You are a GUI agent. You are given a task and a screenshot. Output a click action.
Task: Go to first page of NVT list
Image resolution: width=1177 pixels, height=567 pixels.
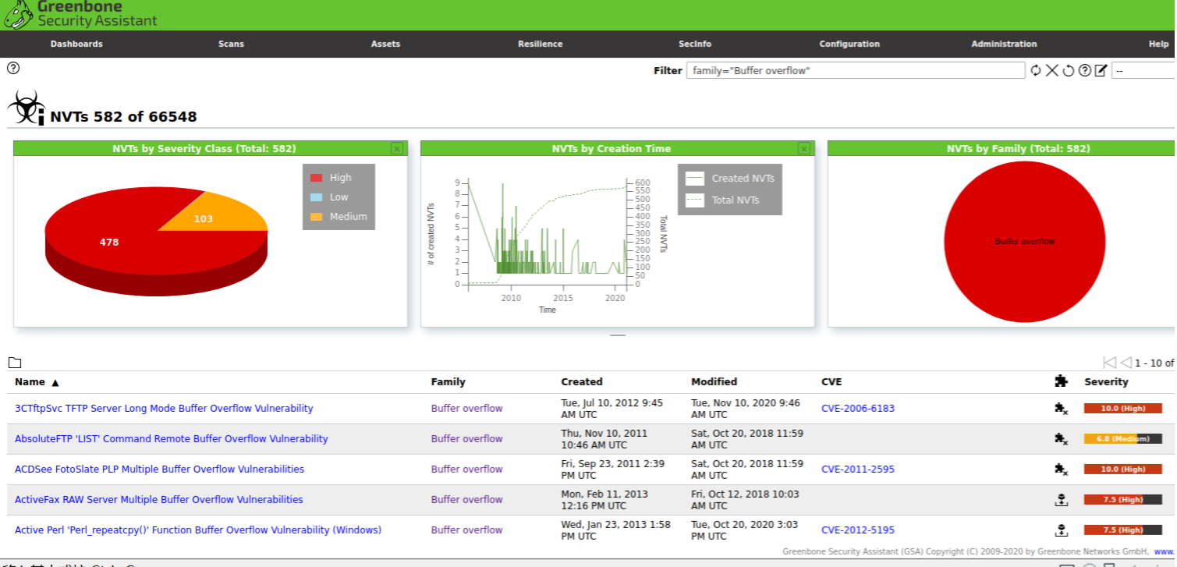(1110, 363)
